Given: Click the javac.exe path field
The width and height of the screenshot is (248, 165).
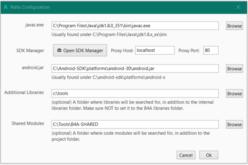Looking at the screenshot, I should pos(135,25).
